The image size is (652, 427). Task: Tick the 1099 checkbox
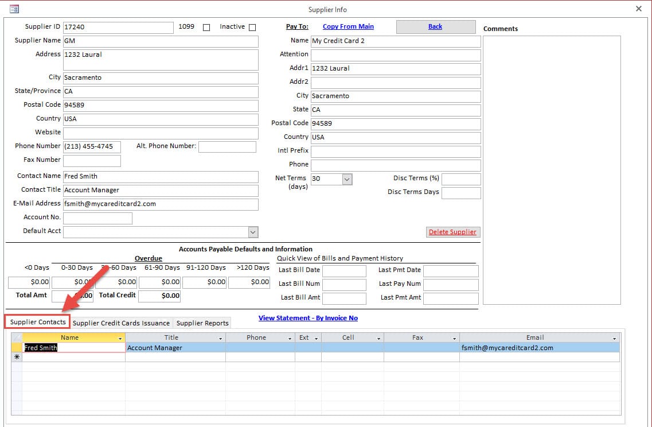point(206,28)
